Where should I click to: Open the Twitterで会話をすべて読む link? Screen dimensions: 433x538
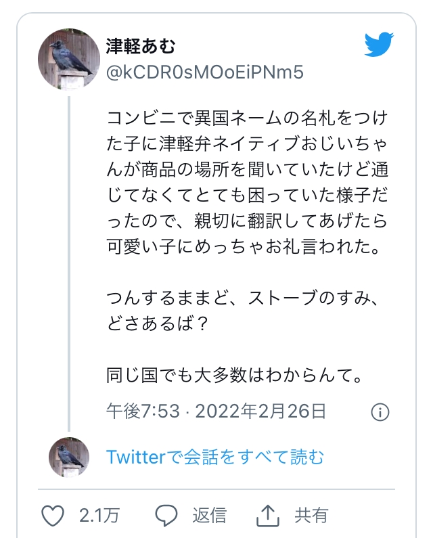click(215, 457)
